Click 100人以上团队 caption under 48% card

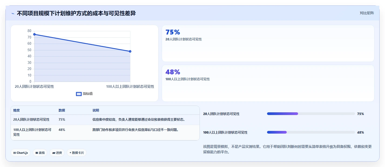(x=188, y=79)
